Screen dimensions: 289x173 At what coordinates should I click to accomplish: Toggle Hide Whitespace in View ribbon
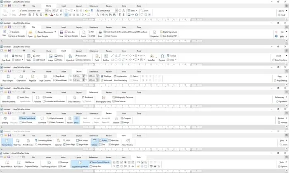pos(43,145)
